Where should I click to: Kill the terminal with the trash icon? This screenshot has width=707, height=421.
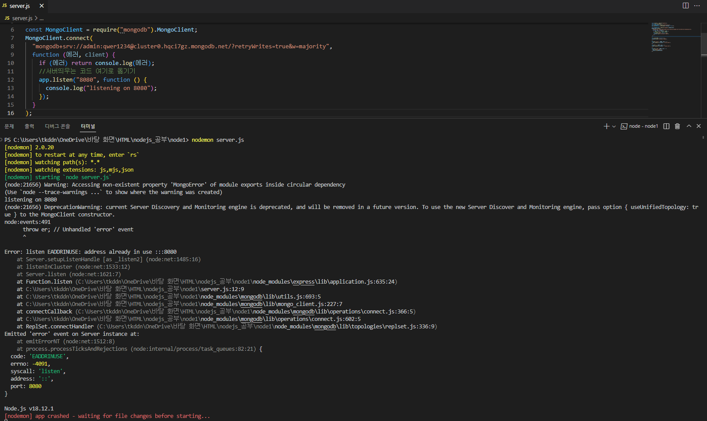[677, 126]
